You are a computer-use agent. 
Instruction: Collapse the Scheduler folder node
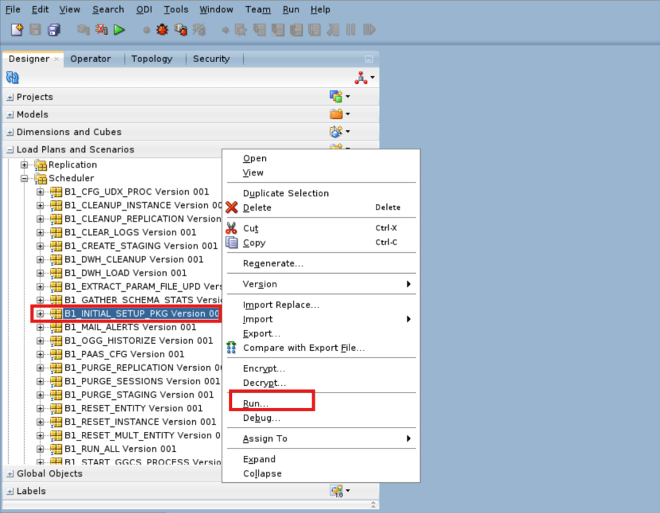pos(25,178)
